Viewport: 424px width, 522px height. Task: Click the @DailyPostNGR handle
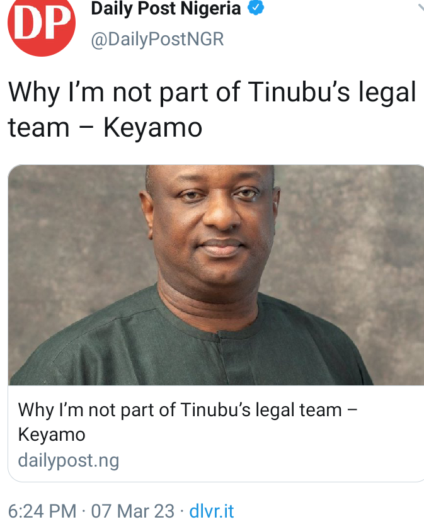pos(158,39)
